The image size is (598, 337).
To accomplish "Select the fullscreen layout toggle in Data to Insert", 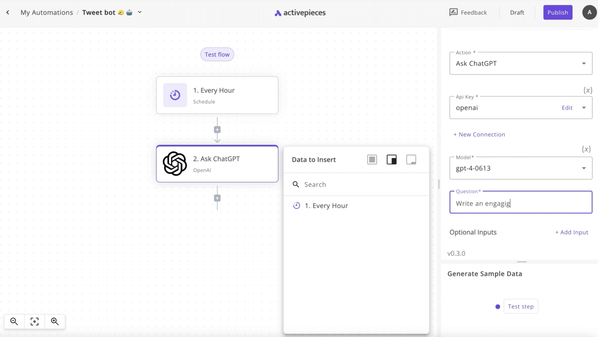I will pos(372,159).
